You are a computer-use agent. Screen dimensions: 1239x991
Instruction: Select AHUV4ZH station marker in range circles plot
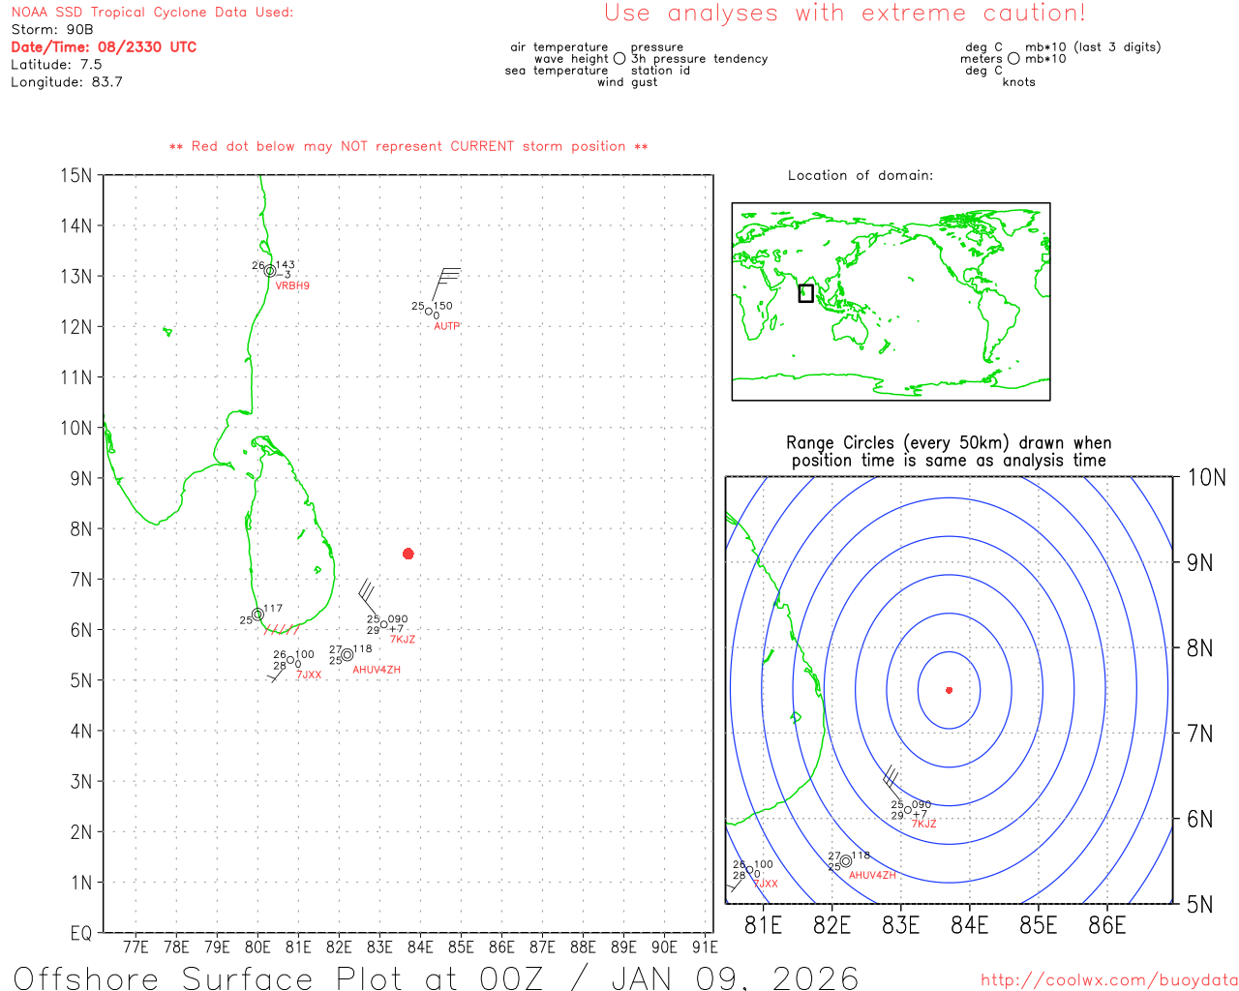click(846, 861)
